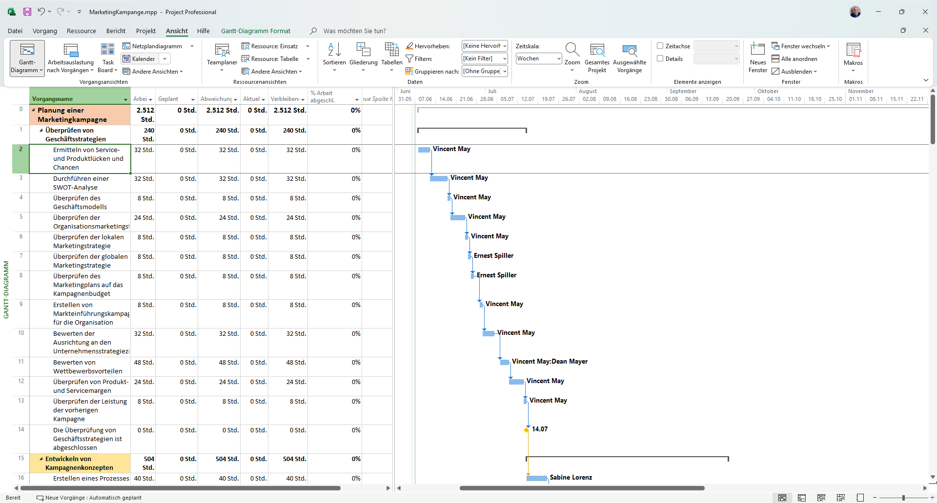Open the Customize Quick Access Toolbar arrow
Viewport: 937px width, 503px height.
[x=79, y=12]
